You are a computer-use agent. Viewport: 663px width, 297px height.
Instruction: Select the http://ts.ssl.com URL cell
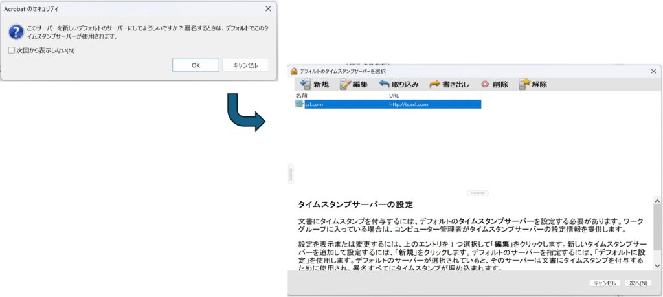tap(409, 104)
